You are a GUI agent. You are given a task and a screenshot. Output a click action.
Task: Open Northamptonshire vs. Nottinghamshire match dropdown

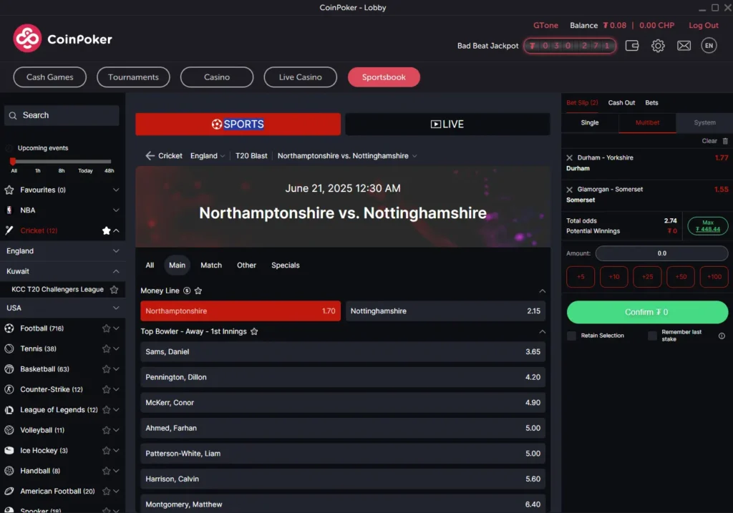click(347, 155)
